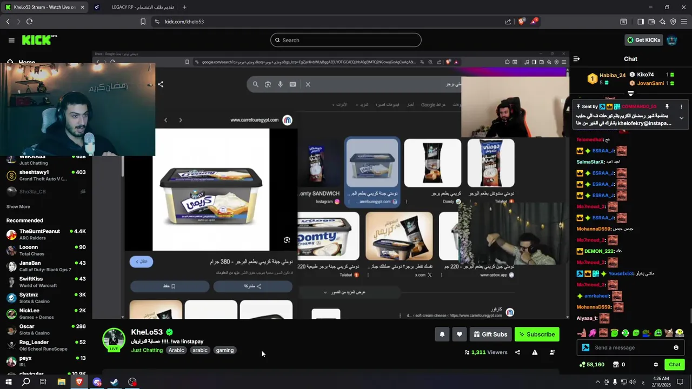
Task: Open Get KICKs button
Action: [x=643, y=40]
